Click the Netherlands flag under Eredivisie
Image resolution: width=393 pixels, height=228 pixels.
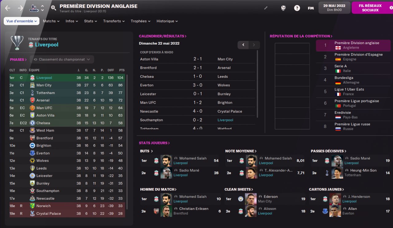(338, 117)
